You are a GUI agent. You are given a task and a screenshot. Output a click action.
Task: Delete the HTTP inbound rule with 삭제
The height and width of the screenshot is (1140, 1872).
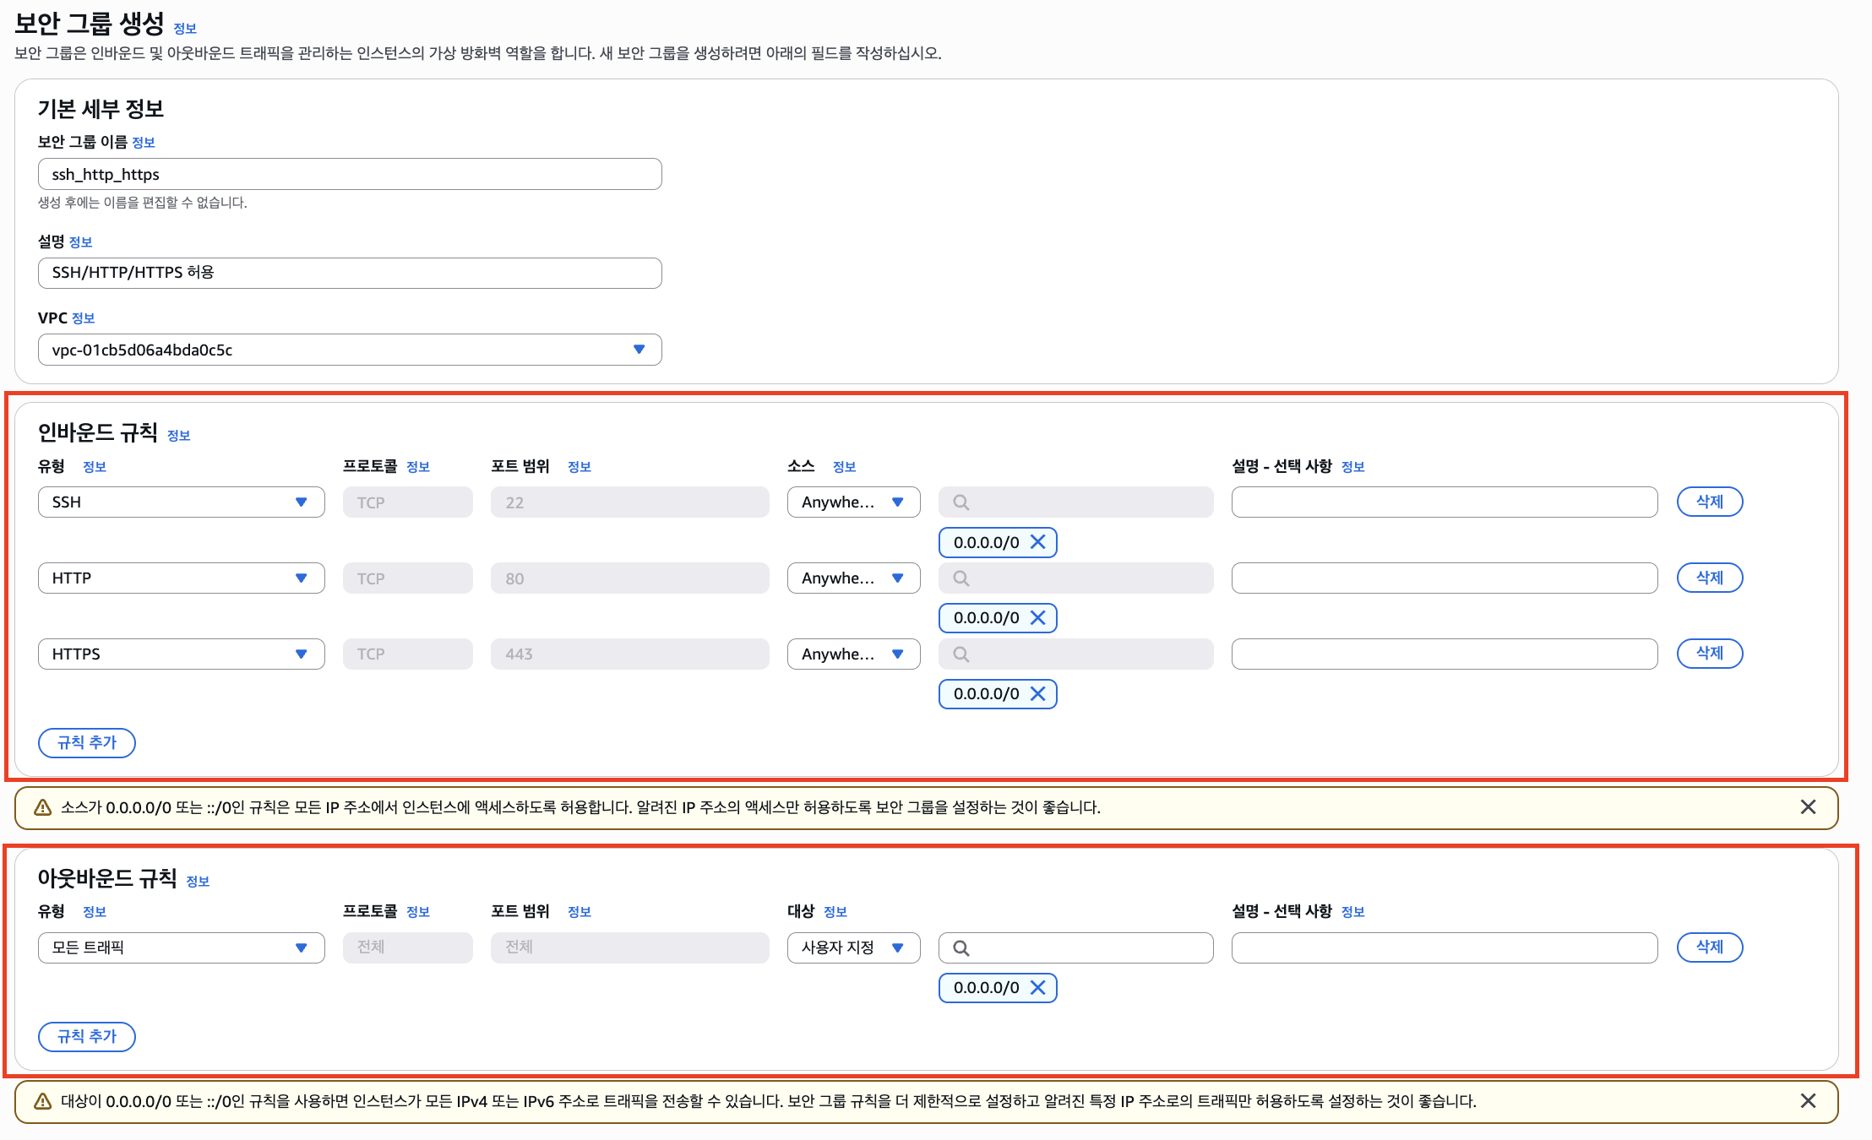click(1709, 578)
